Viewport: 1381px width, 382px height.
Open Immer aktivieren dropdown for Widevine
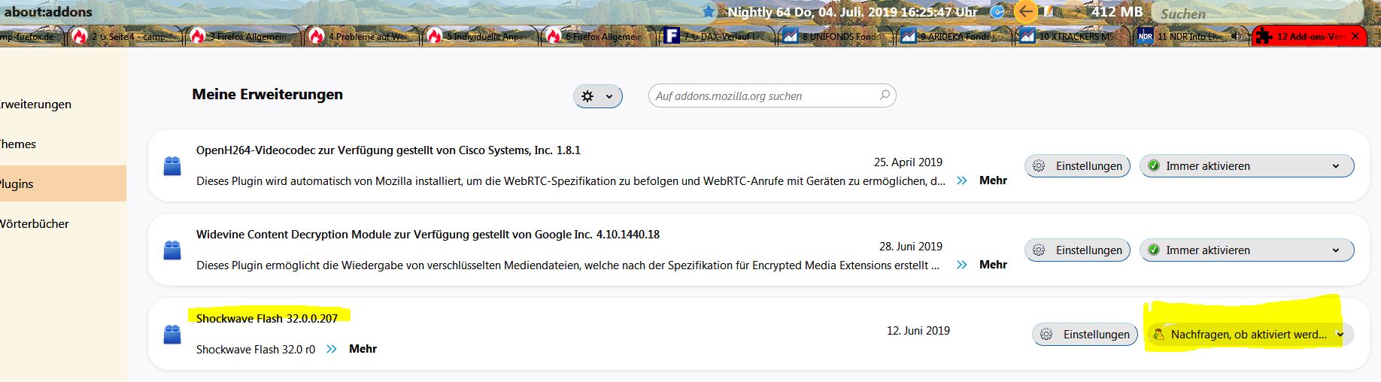click(1247, 250)
